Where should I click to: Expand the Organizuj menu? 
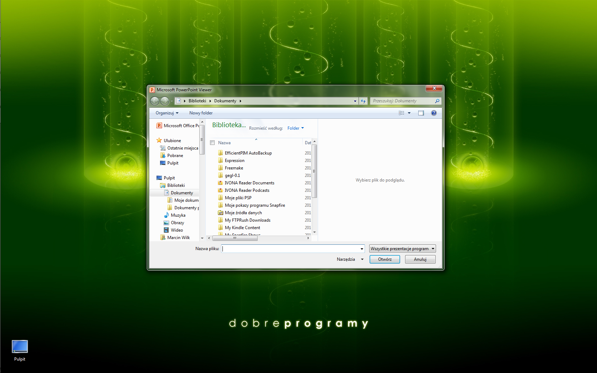click(167, 113)
